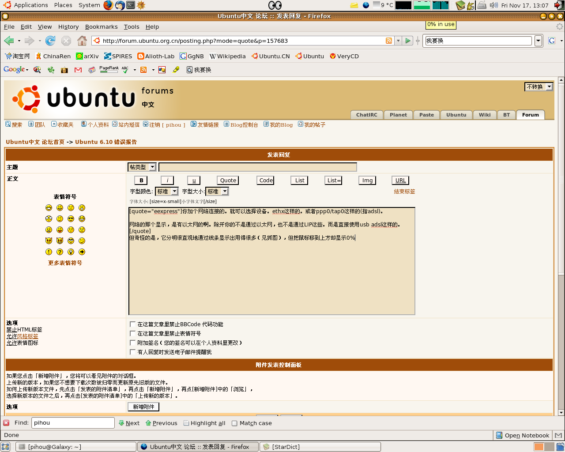Image resolution: width=565 pixels, height=452 pixels.
Task: Click the page vertical scrollbar thumb
Action: click(x=561, y=179)
